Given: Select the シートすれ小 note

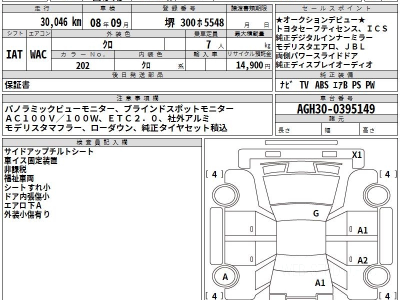Looking at the screenshot, I should point(27,188).
